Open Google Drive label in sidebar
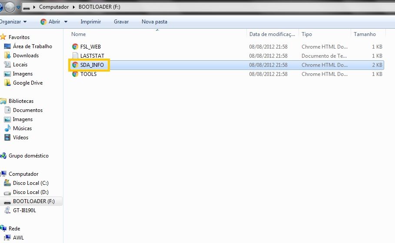 point(28,83)
